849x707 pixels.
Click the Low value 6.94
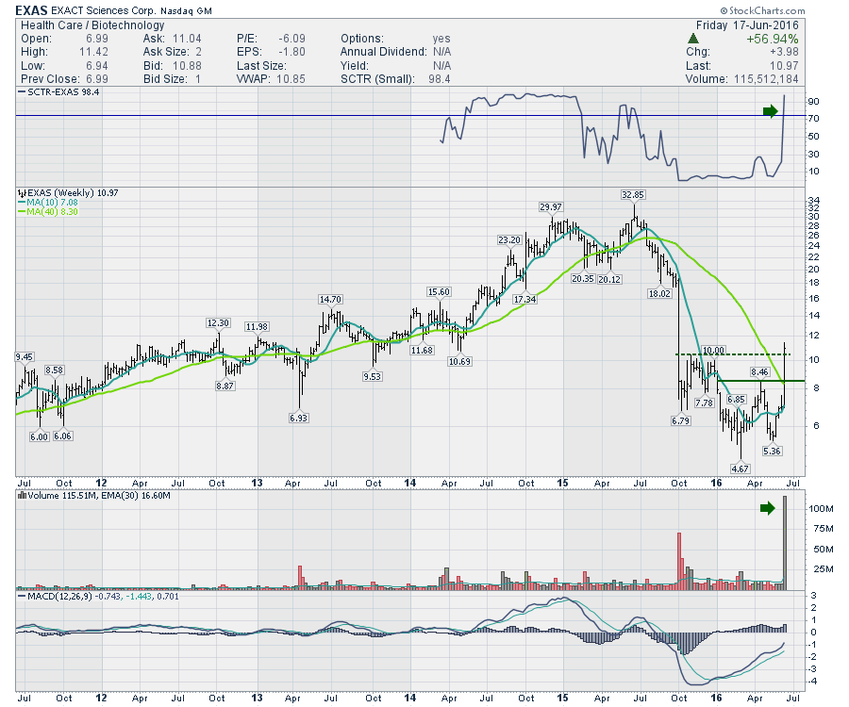point(97,65)
